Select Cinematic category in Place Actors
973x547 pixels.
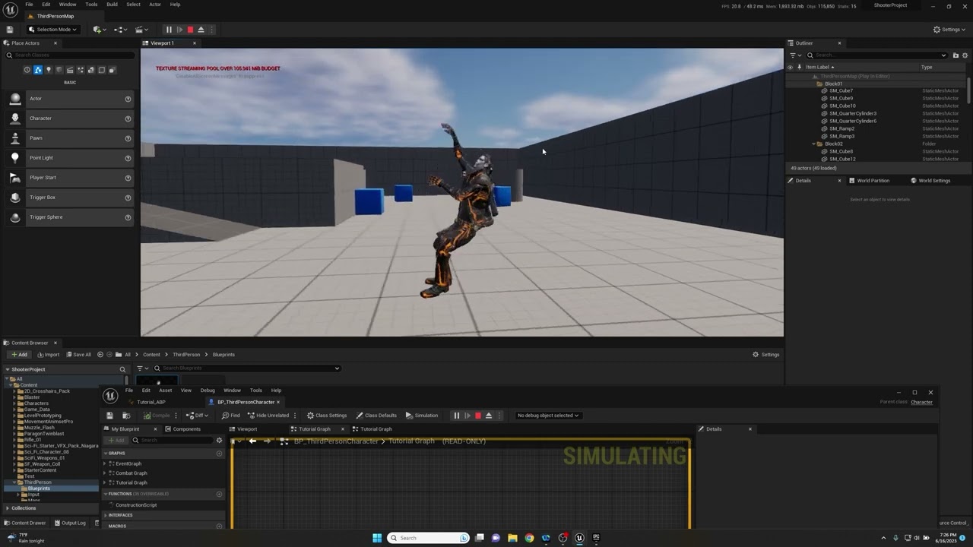pos(70,70)
